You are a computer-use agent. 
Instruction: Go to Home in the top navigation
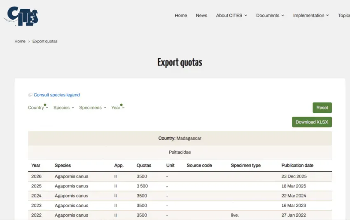point(181,15)
